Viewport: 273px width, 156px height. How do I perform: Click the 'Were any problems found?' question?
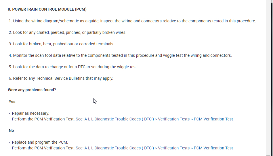(32, 90)
